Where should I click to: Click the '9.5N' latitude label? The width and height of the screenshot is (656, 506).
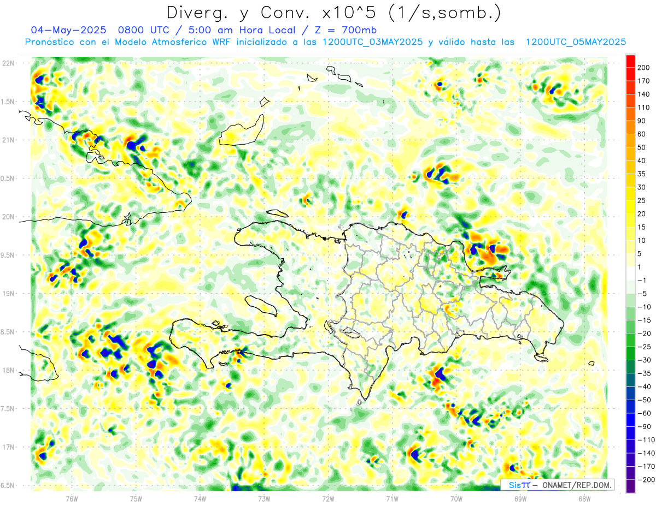(8, 255)
